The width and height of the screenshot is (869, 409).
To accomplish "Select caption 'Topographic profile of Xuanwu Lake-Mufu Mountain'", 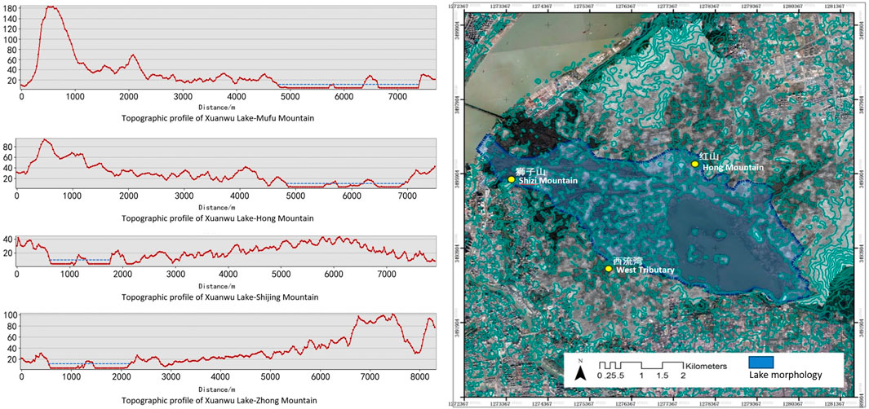I will (x=219, y=119).
